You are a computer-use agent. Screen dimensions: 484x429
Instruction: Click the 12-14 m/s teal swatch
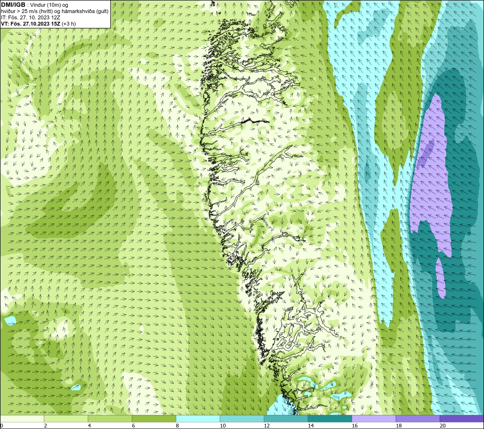[x=286, y=419]
